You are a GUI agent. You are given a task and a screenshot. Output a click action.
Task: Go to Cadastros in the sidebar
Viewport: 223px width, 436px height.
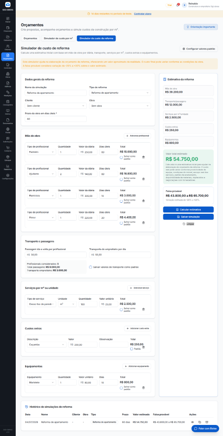pyautogui.click(x=8, y=38)
